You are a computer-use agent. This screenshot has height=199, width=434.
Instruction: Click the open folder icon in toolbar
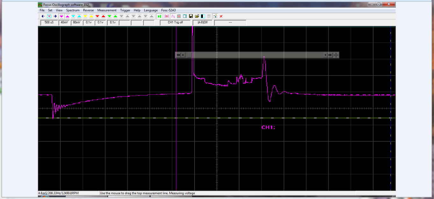click(197, 16)
